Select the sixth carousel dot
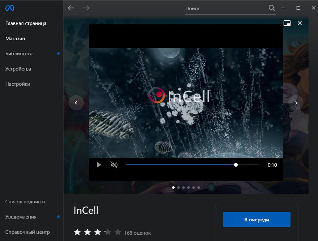This screenshot has width=318, height=241. (x=199, y=188)
